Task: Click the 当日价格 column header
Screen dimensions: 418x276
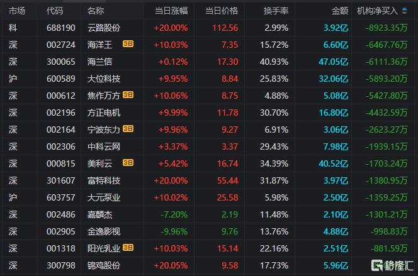Action: 222,11
